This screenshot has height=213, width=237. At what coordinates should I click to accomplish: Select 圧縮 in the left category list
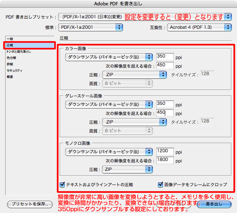[30, 45]
